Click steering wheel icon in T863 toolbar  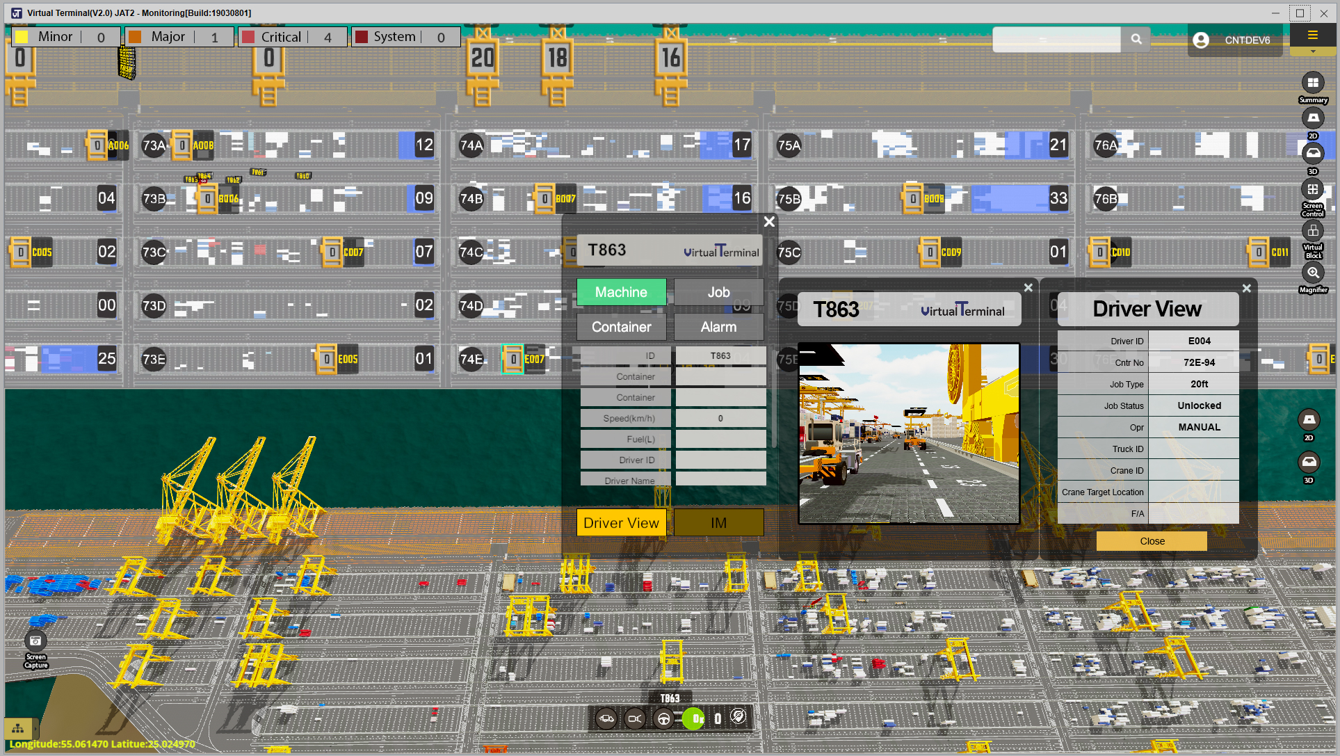coord(663,718)
